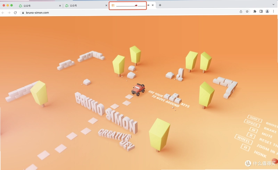
Task: Click the H key label
Action: (x=245, y=147)
